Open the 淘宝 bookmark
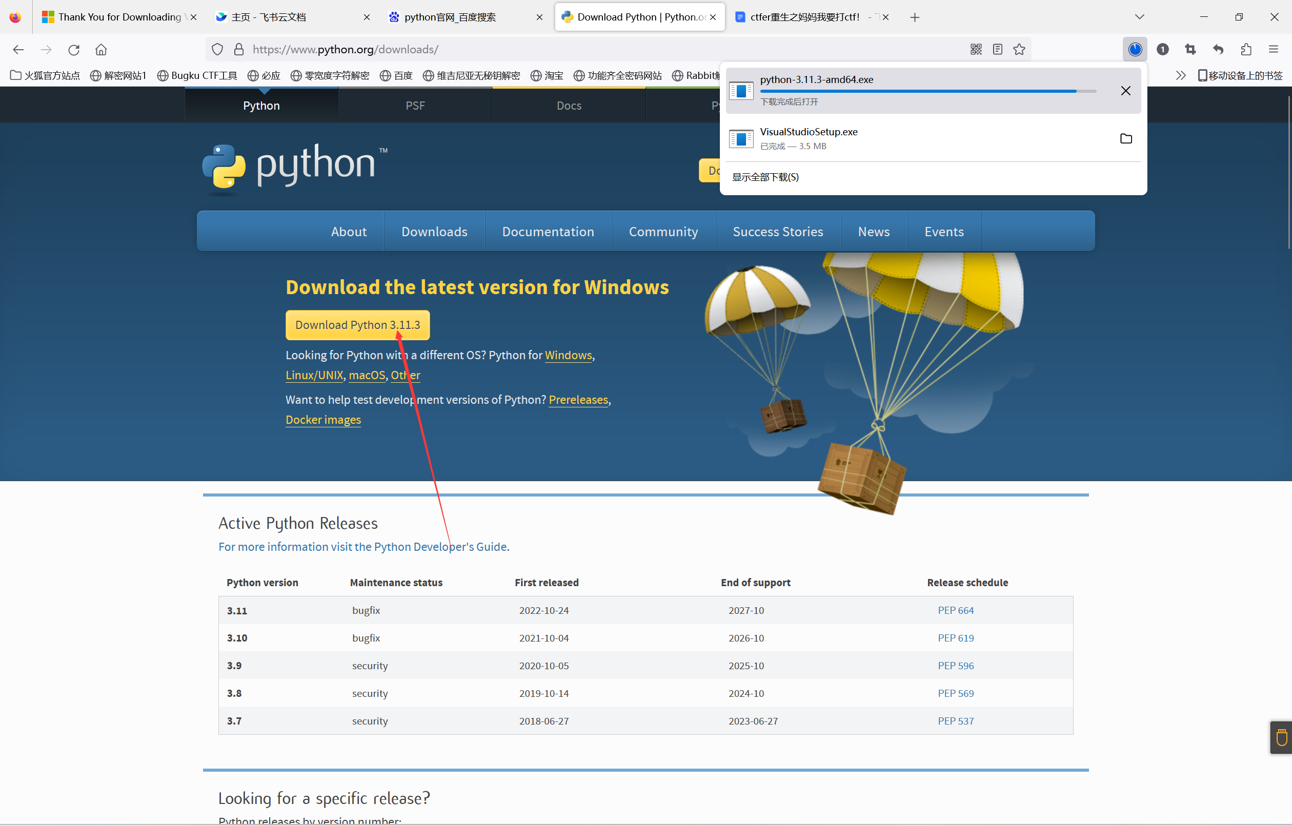 (547, 75)
